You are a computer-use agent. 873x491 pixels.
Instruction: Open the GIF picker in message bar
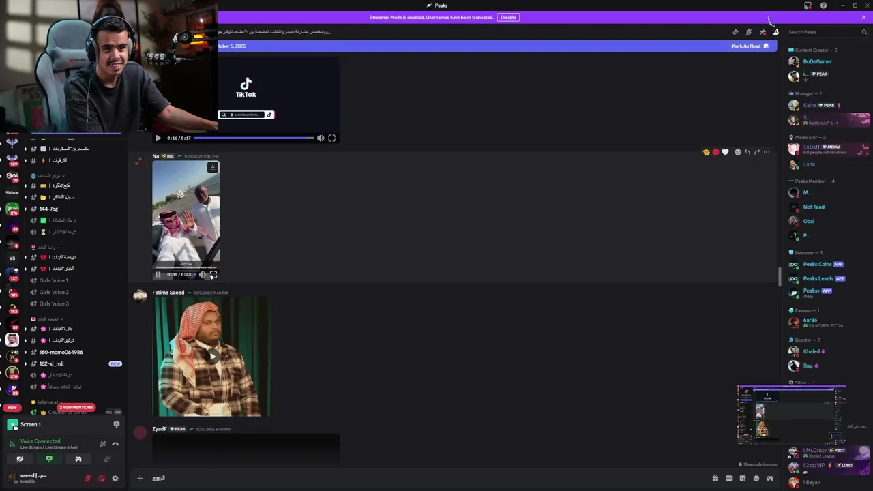pos(729,478)
